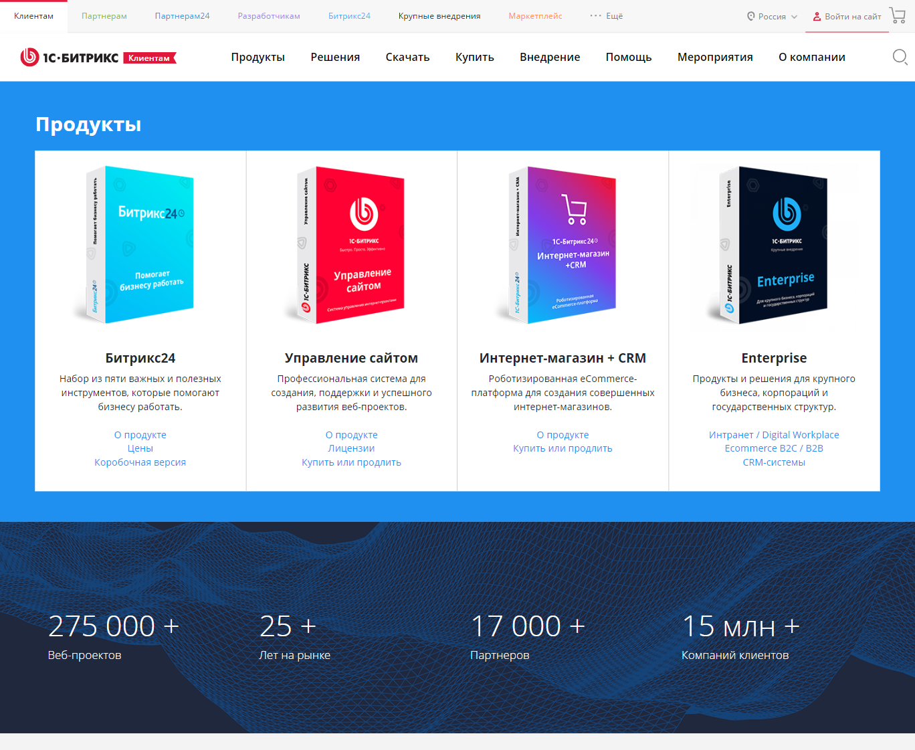This screenshot has height=750, width=915.
Task: Open the Купить menu
Action: [475, 58]
